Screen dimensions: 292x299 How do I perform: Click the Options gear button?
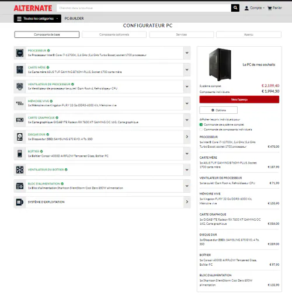218,110
